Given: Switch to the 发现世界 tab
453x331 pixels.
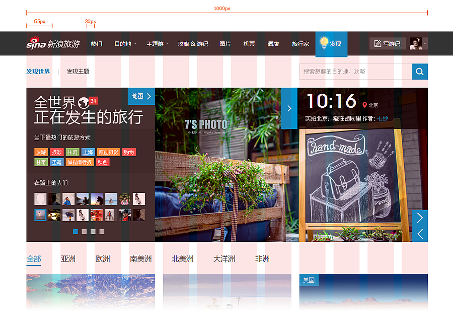Looking at the screenshot, I should coord(38,72).
